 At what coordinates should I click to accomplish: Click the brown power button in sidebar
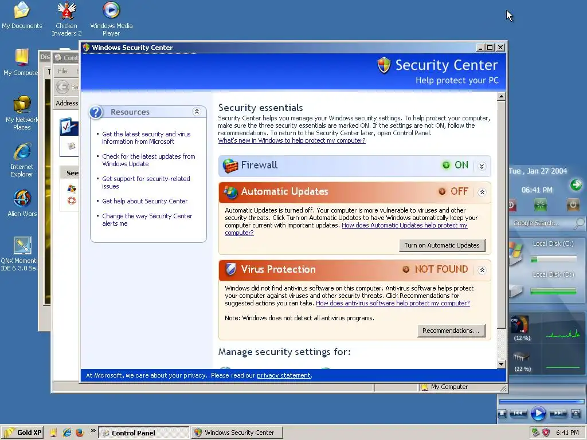pos(573,205)
